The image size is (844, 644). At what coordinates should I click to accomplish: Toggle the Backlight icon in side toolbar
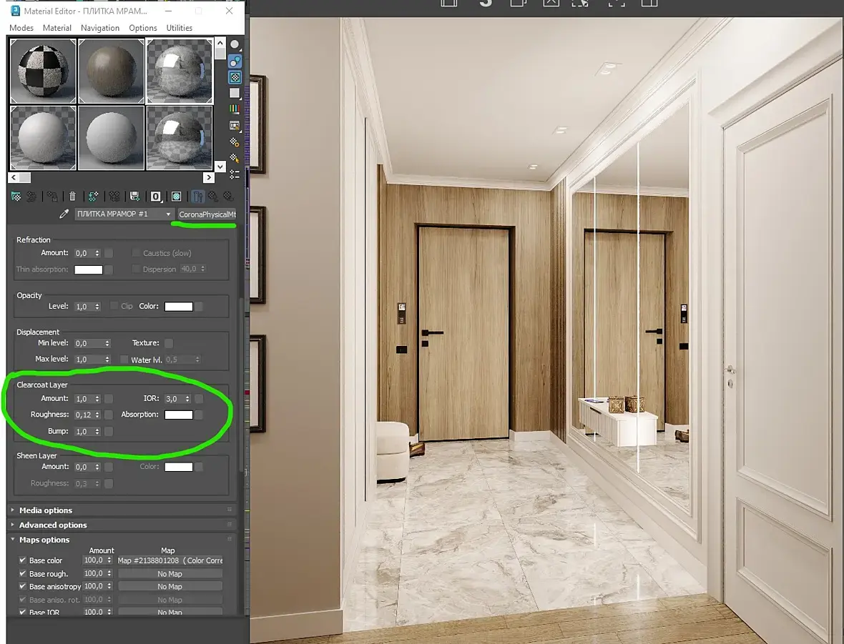click(x=235, y=61)
